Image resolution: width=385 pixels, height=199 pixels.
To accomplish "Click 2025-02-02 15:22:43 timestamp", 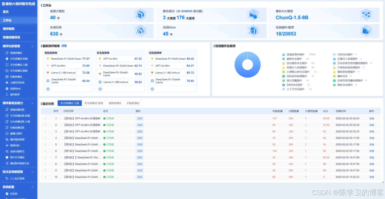I will point(347,177).
